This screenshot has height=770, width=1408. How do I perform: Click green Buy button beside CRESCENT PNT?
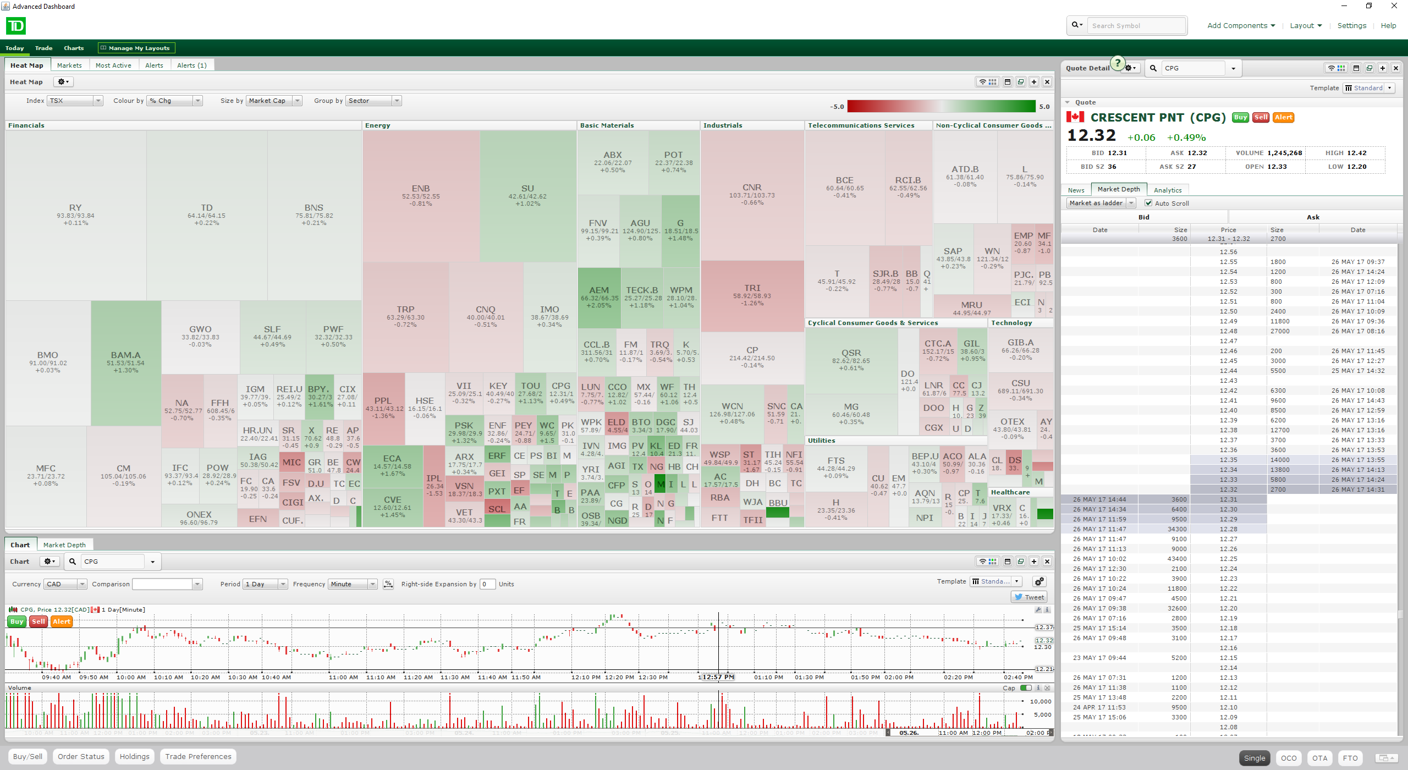[x=1240, y=117]
